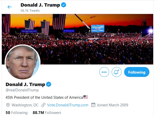Turn on notifications with the bell icon
The height and width of the screenshot is (116, 156).
click(x=116, y=72)
